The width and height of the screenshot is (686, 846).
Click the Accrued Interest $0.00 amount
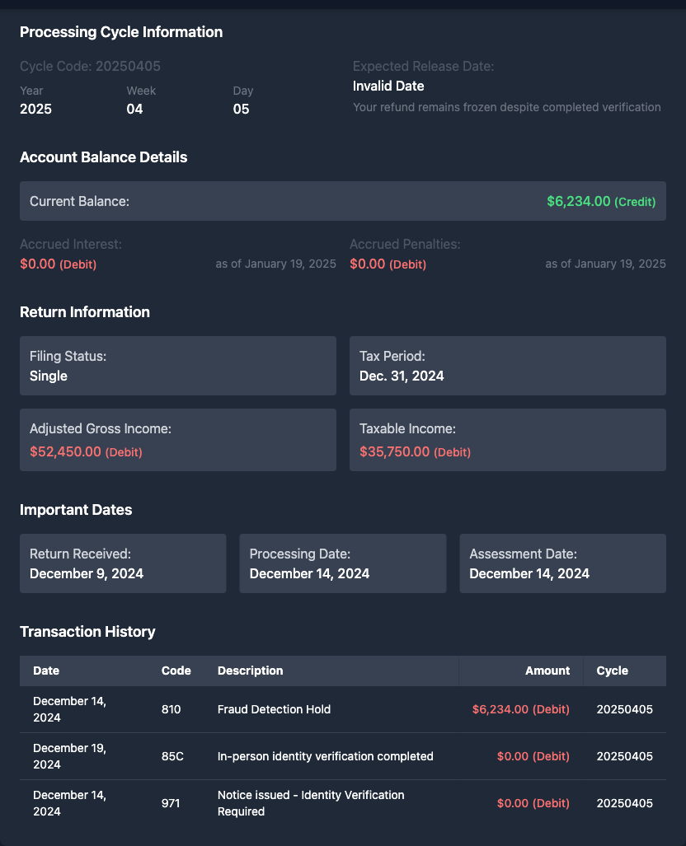(x=38, y=264)
